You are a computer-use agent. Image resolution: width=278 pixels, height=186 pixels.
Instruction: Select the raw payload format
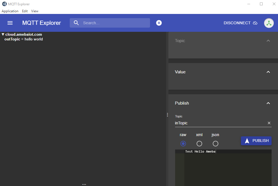tap(183, 144)
